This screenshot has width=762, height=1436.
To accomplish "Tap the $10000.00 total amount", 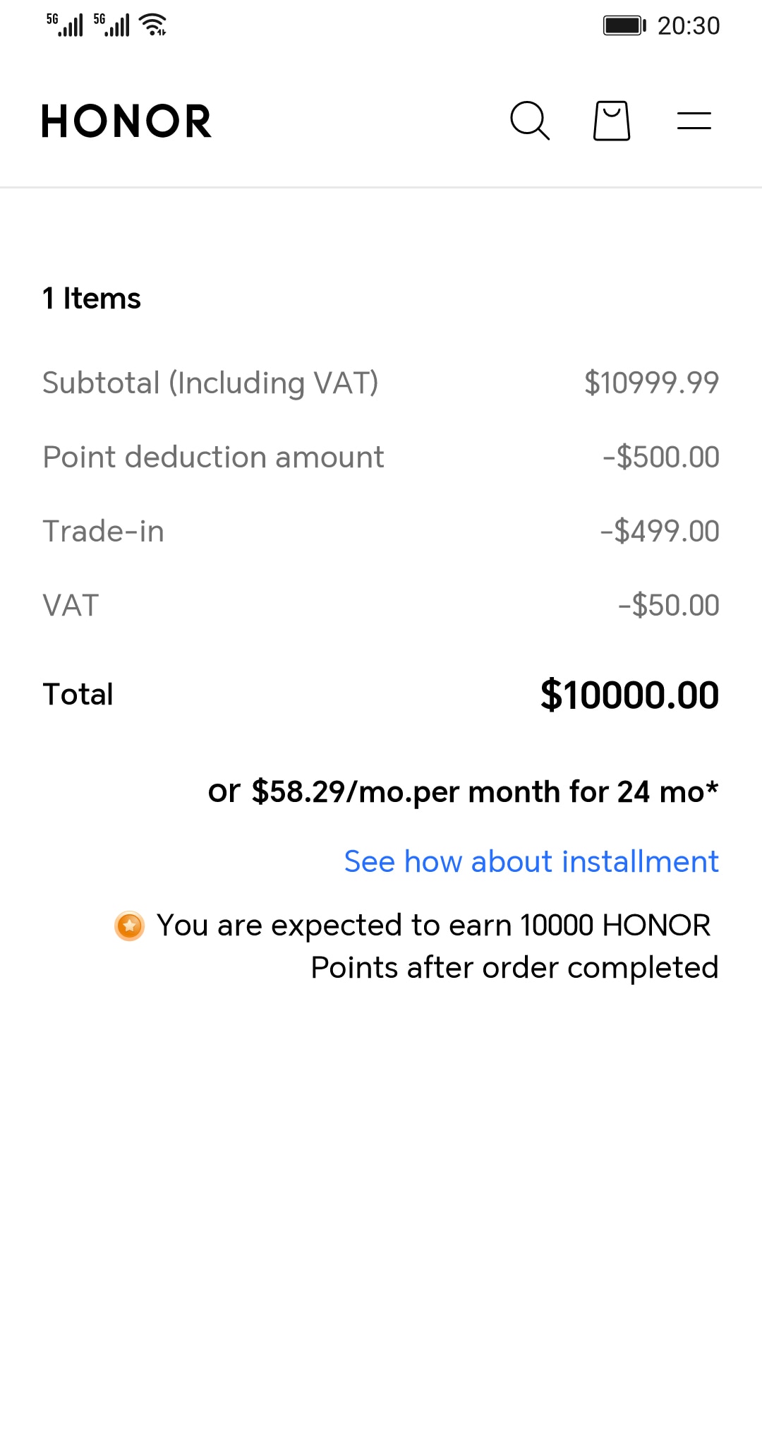I will (629, 695).
